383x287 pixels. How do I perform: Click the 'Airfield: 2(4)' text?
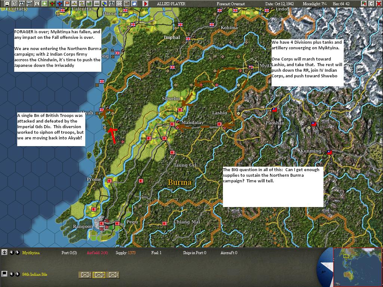tap(97, 253)
